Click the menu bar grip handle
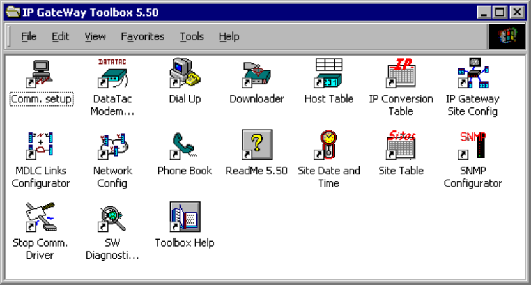 click(x=9, y=36)
